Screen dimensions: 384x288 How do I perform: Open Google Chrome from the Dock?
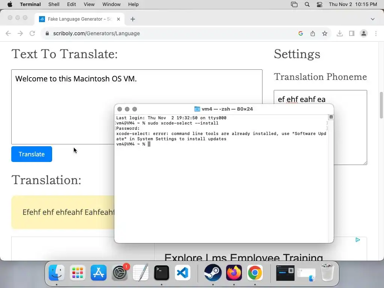coord(255,273)
